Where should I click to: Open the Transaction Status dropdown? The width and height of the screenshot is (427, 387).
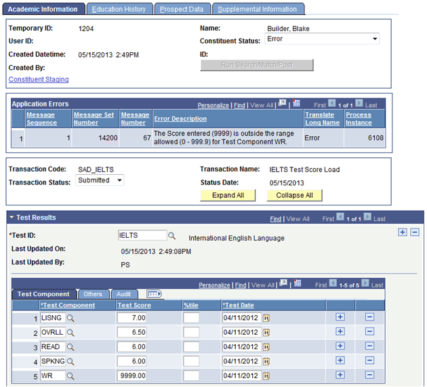point(100,180)
